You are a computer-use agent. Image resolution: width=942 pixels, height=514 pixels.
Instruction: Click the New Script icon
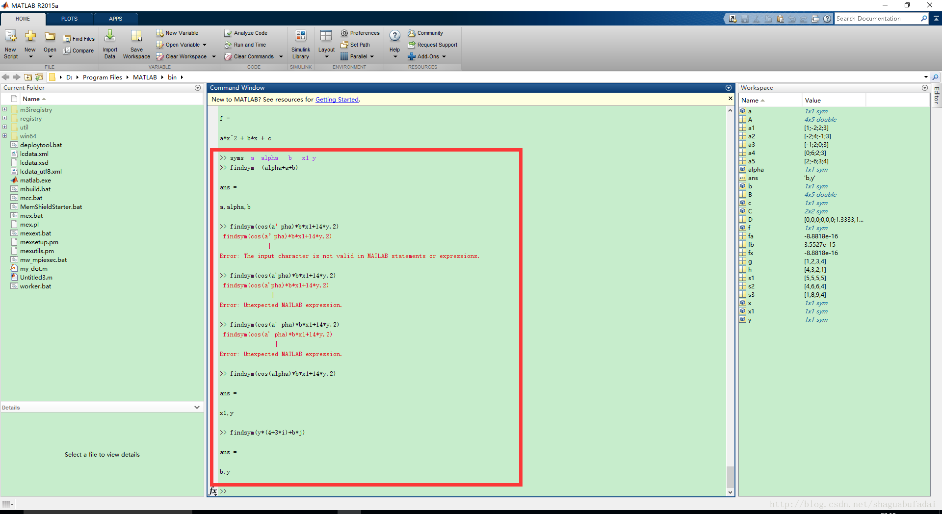click(x=10, y=37)
